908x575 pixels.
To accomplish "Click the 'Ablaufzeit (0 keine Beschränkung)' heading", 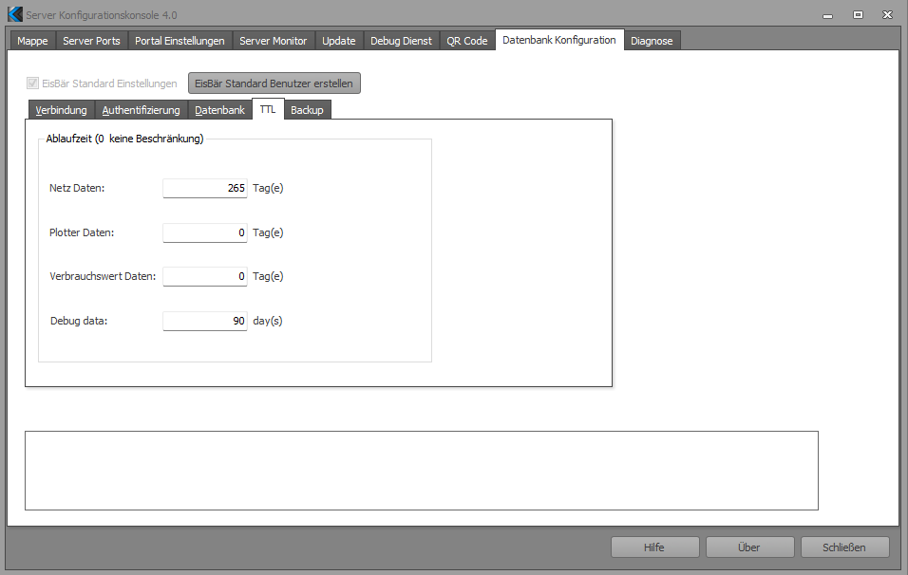I will [x=124, y=139].
